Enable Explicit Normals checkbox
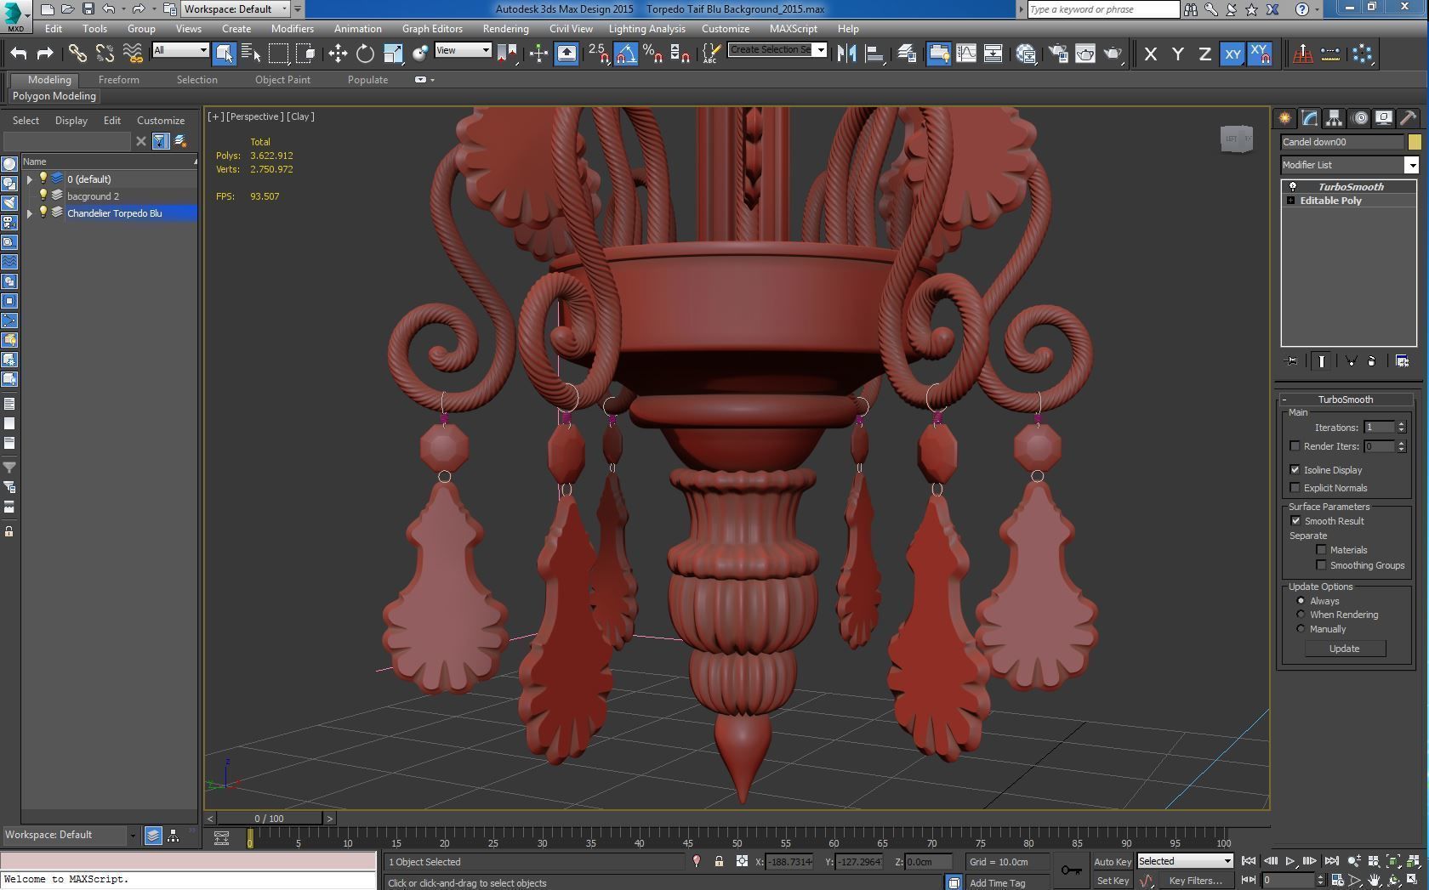 pos(1295,488)
